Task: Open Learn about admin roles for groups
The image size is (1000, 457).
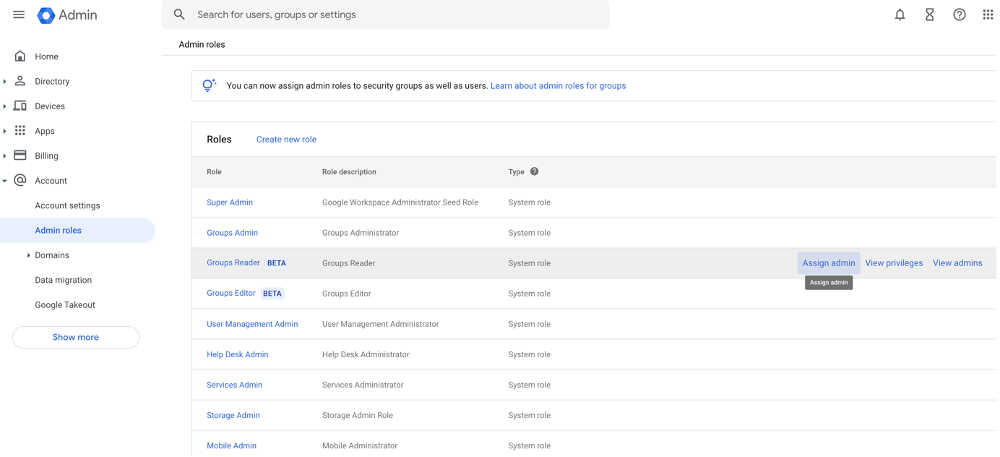Action: (558, 86)
